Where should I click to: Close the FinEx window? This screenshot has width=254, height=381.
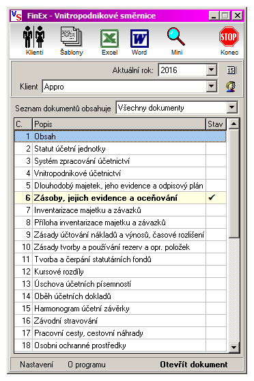pos(238,16)
